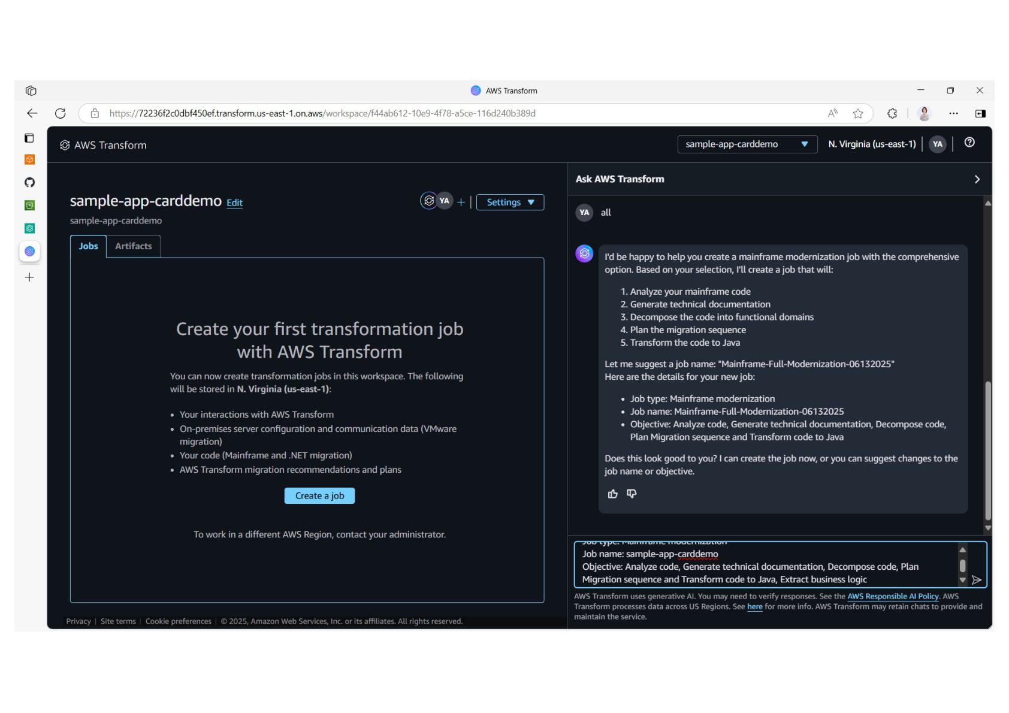Image resolution: width=1009 pixels, height=713 pixels.
Task: Open browser Settings and more ellipsis menu
Action: click(x=953, y=113)
